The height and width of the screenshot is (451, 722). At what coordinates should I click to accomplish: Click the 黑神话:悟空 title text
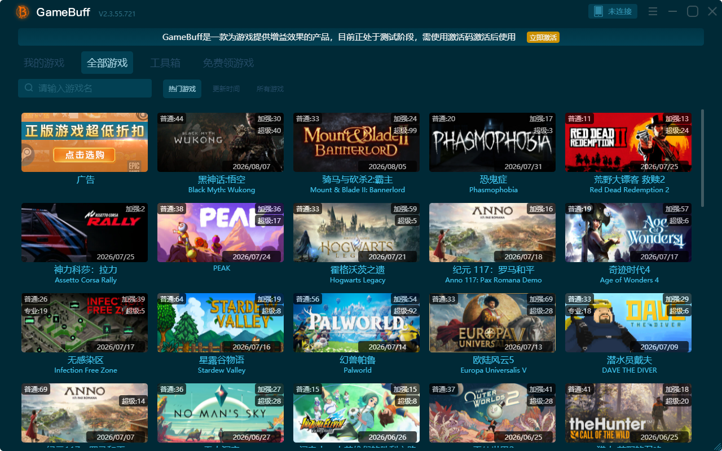(222, 180)
